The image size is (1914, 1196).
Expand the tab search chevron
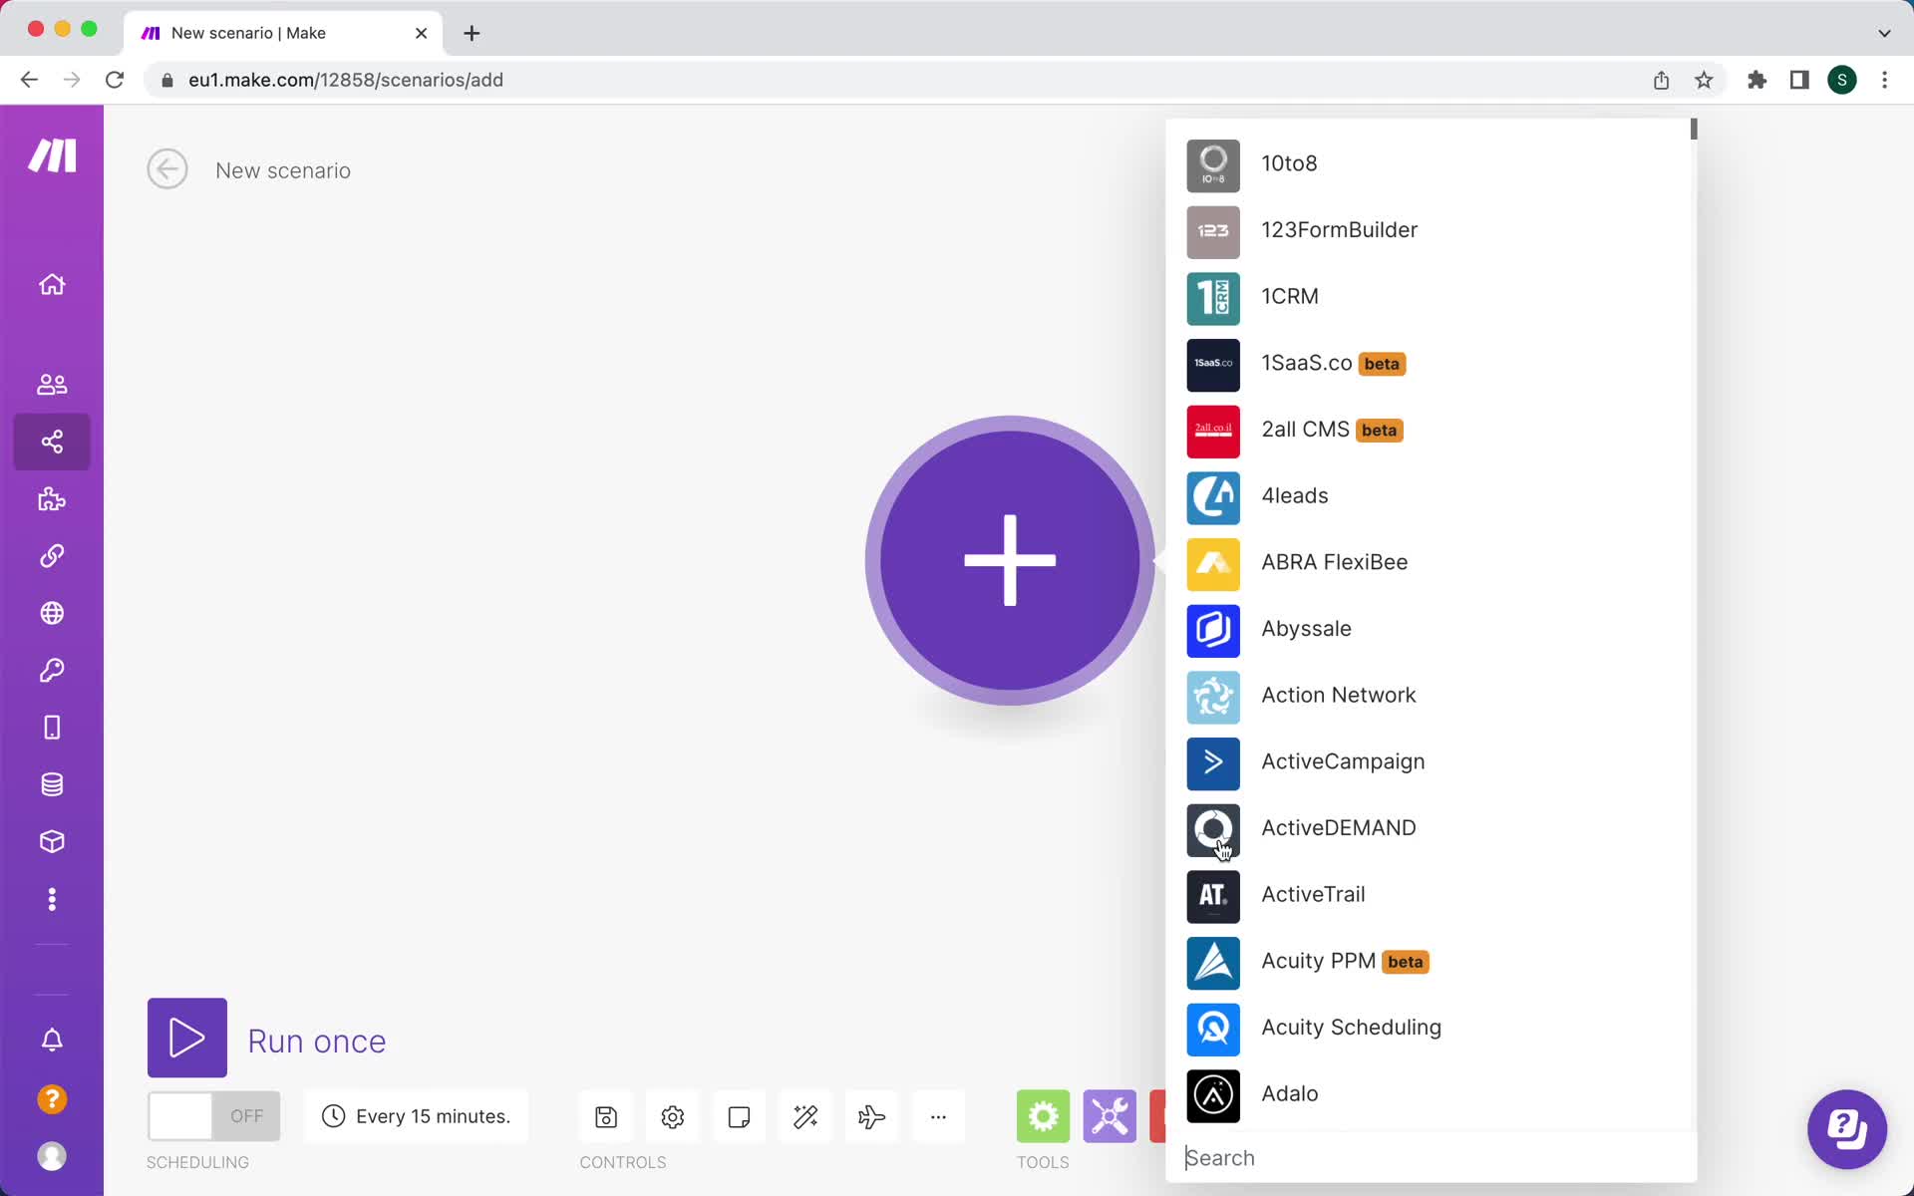click(1884, 33)
